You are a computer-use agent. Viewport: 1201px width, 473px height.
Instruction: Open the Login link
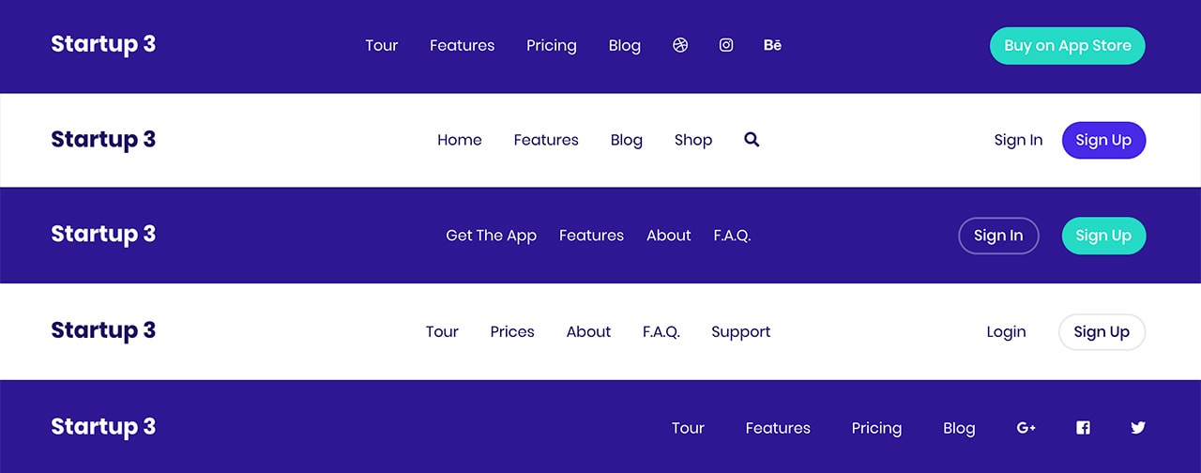click(1006, 332)
